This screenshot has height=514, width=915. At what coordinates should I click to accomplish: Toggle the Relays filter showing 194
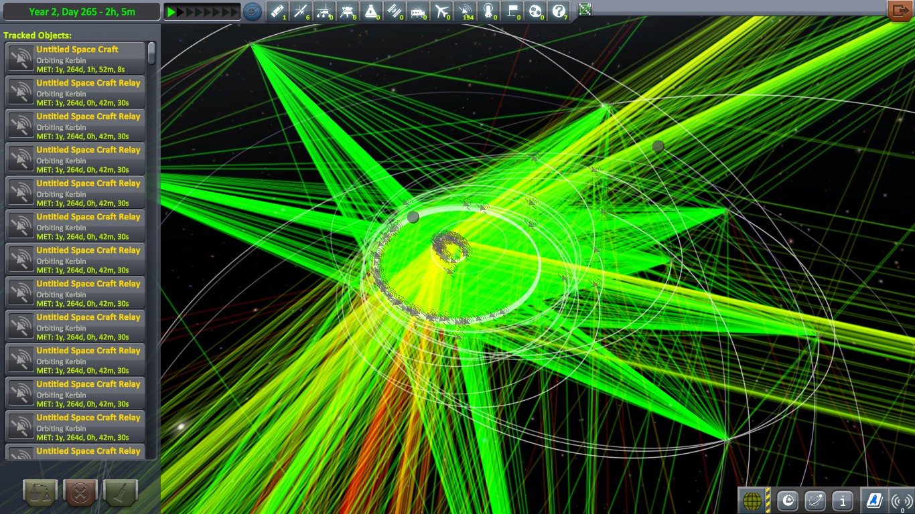pyautogui.click(x=465, y=11)
